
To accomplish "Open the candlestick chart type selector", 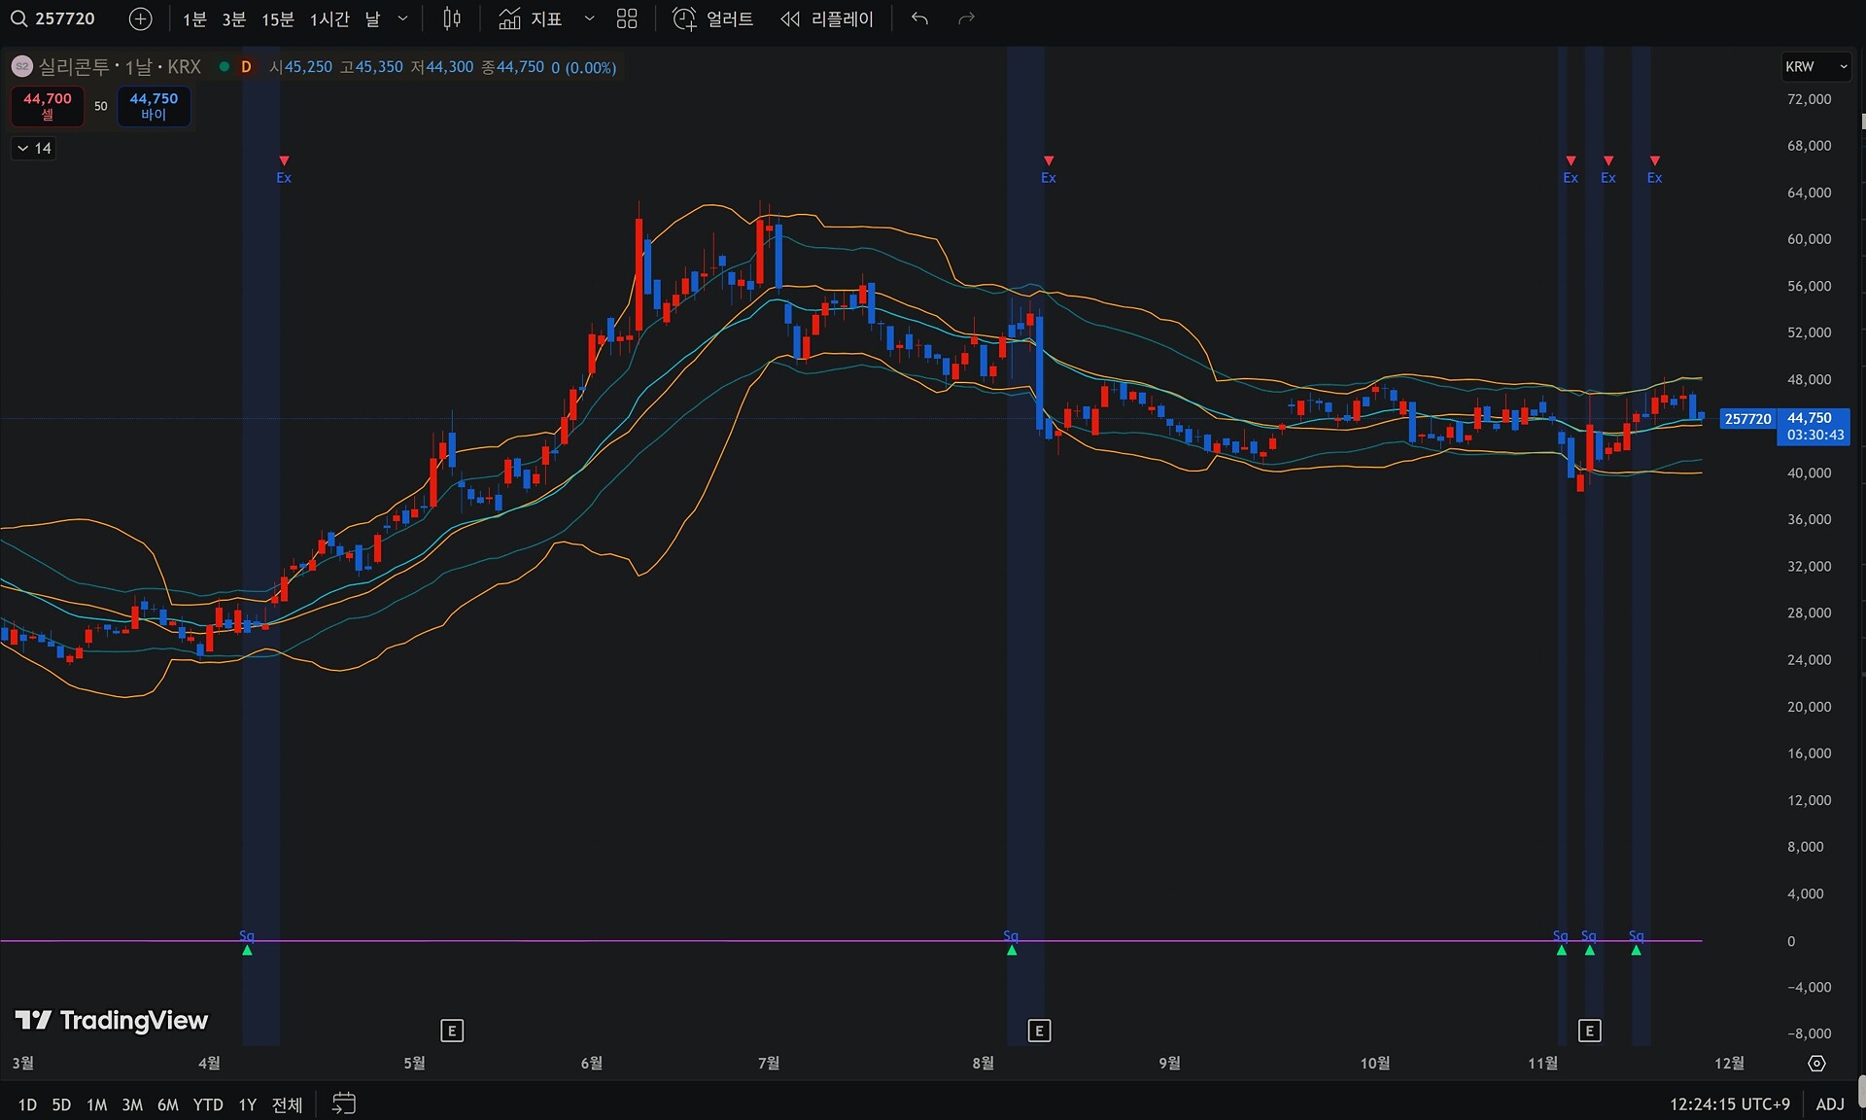I will [452, 18].
